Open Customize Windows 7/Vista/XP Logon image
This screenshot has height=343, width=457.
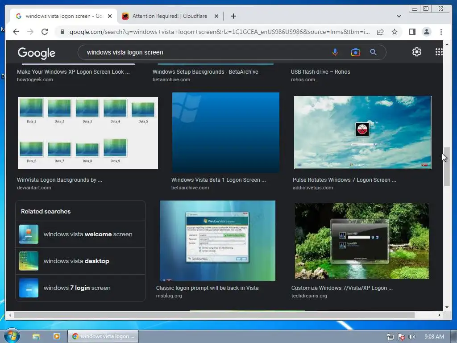pyautogui.click(x=361, y=241)
